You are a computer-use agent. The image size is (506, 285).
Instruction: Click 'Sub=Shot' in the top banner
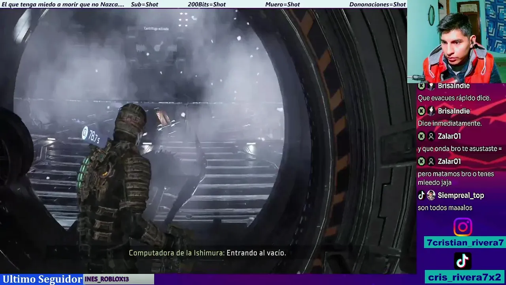pyautogui.click(x=144, y=4)
